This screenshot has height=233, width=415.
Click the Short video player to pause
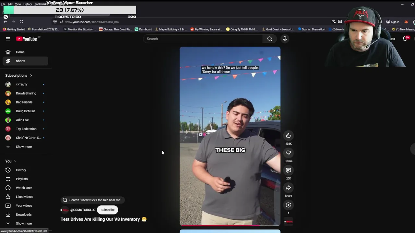coord(230,136)
